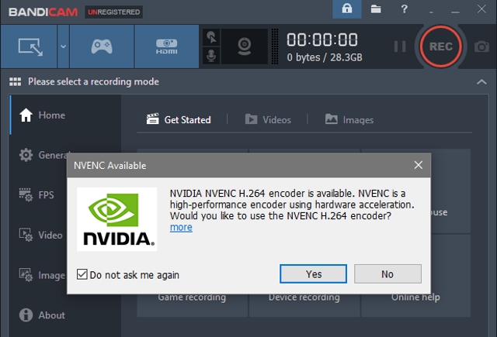Open the FPS sidebar section
497x337 pixels.
point(38,195)
